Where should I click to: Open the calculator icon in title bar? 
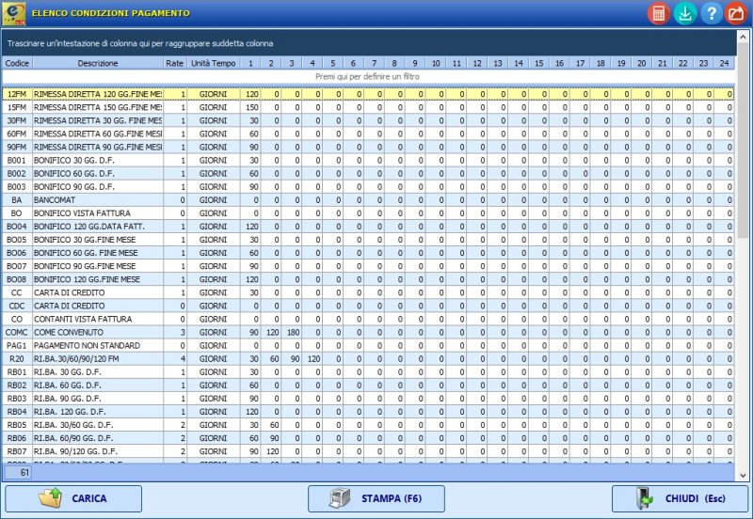(x=658, y=13)
